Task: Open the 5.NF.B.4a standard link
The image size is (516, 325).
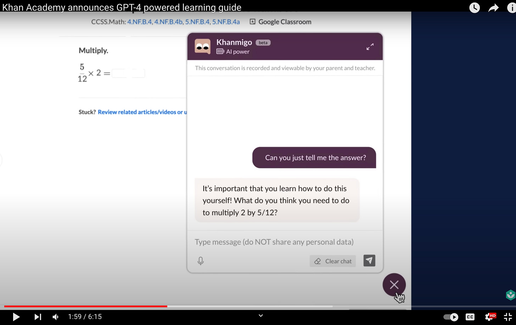Action: click(226, 22)
